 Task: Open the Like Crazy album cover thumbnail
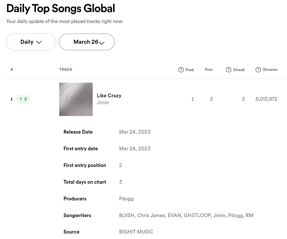(76, 99)
